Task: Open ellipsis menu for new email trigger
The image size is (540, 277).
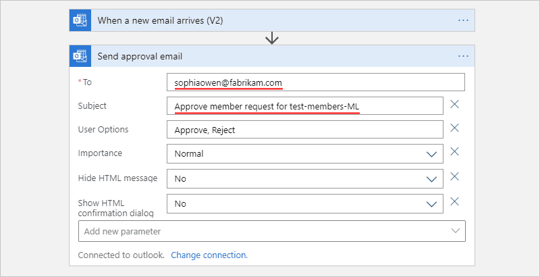Action: [x=463, y=21]
